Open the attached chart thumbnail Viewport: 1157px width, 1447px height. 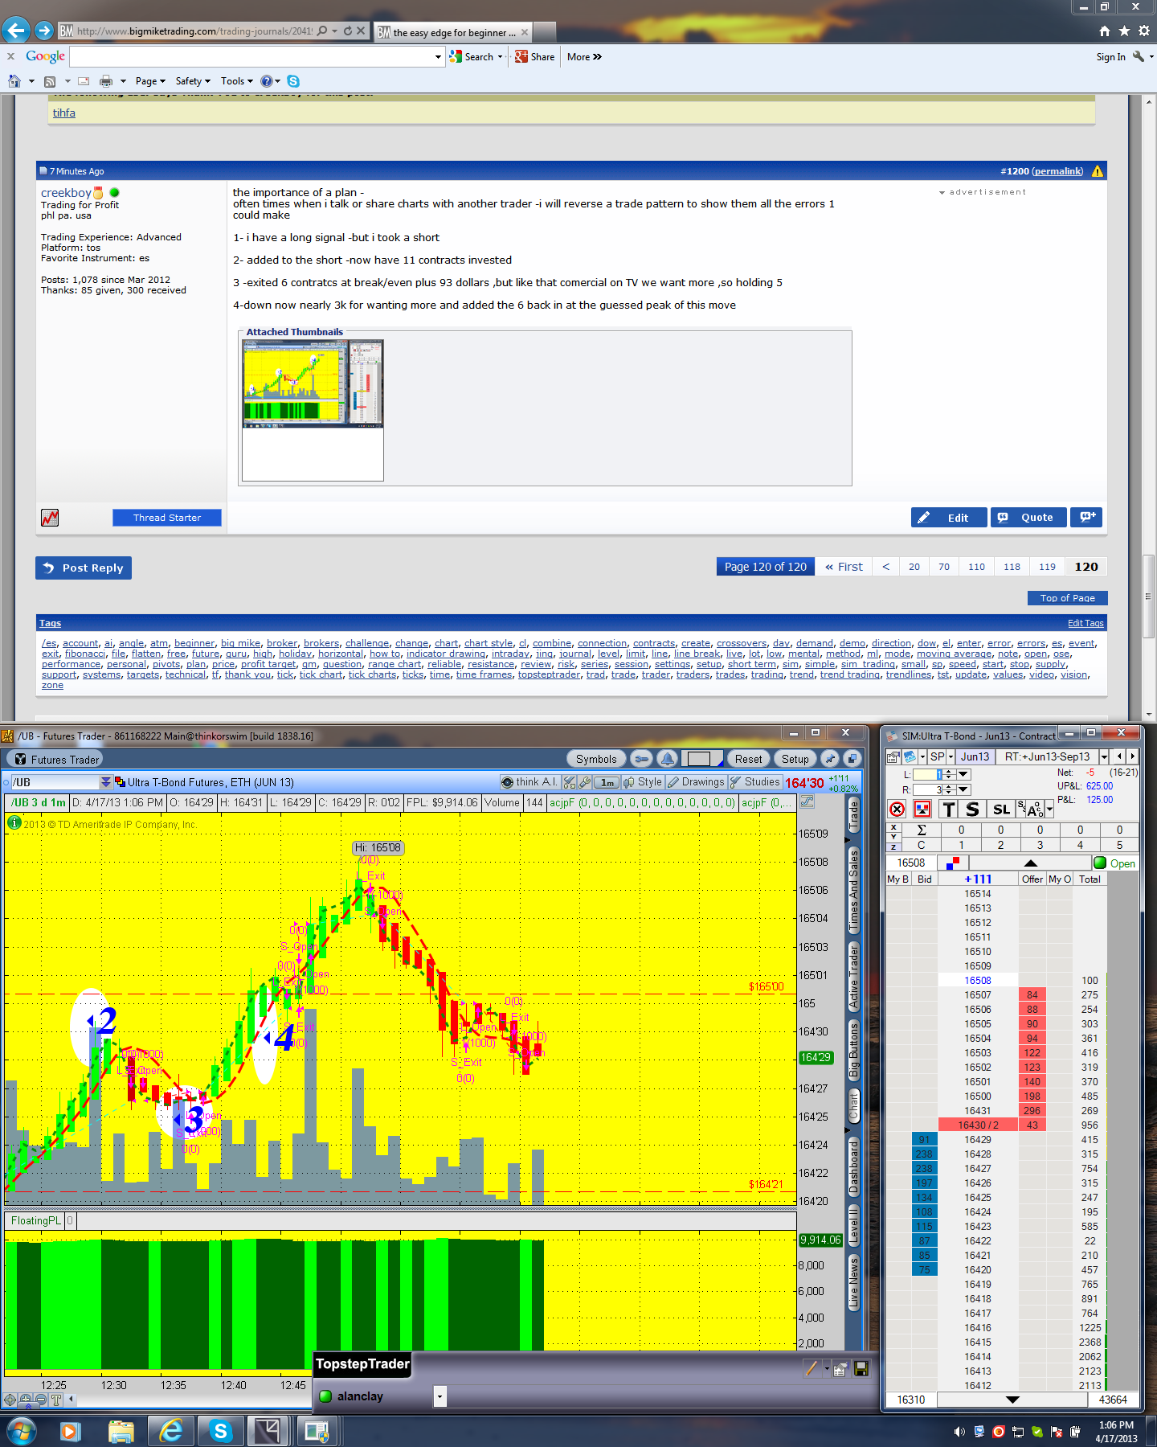click(313, 410)
